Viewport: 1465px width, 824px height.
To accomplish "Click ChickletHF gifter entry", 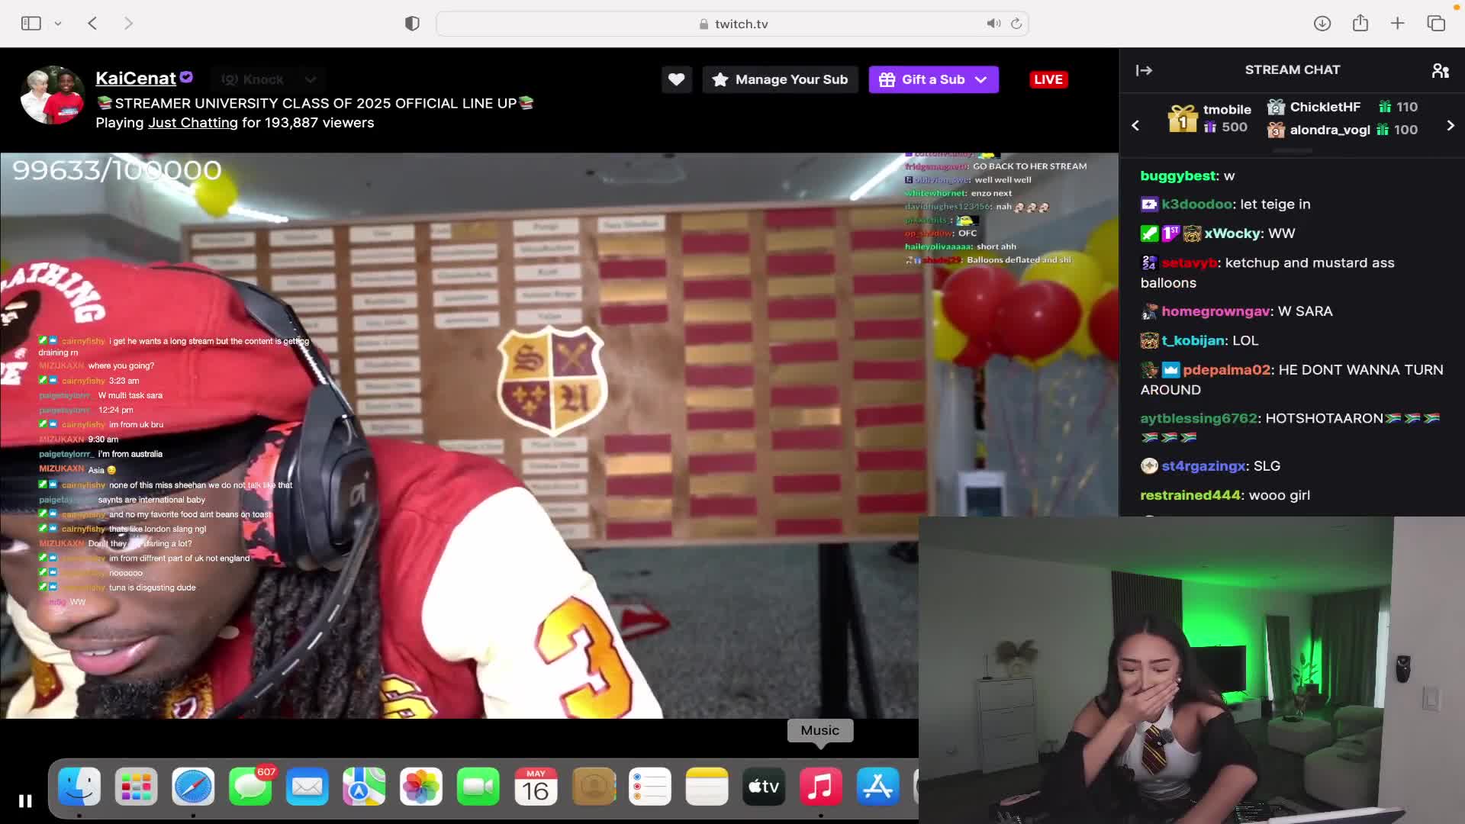I will [x=1343, y=107].
